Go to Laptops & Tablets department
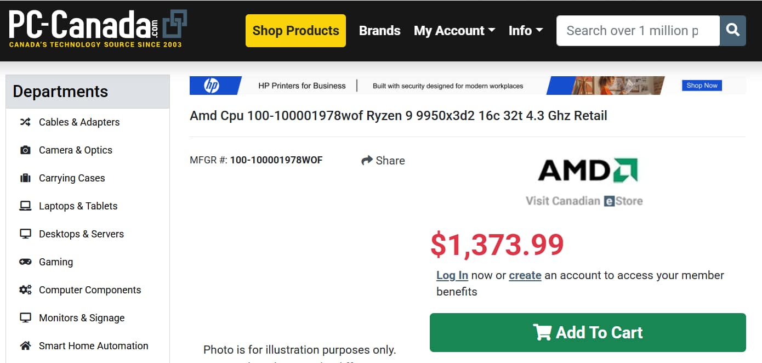Screen dimensions: 762x363 coord(78,206)
